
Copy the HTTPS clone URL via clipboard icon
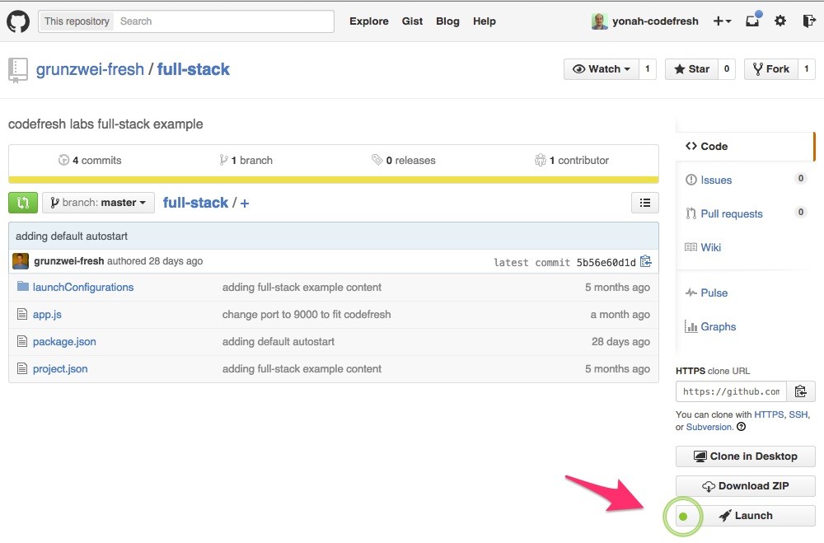[800, 391]
